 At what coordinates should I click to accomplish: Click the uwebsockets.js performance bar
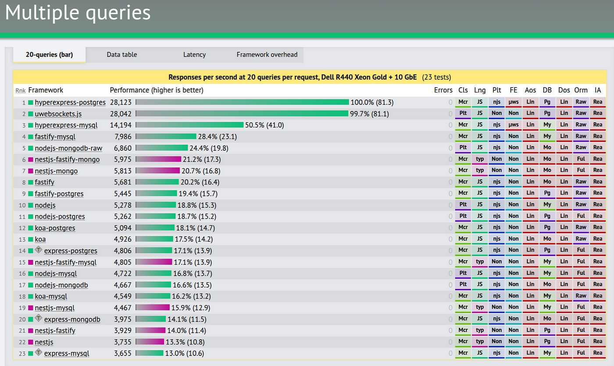242,114
